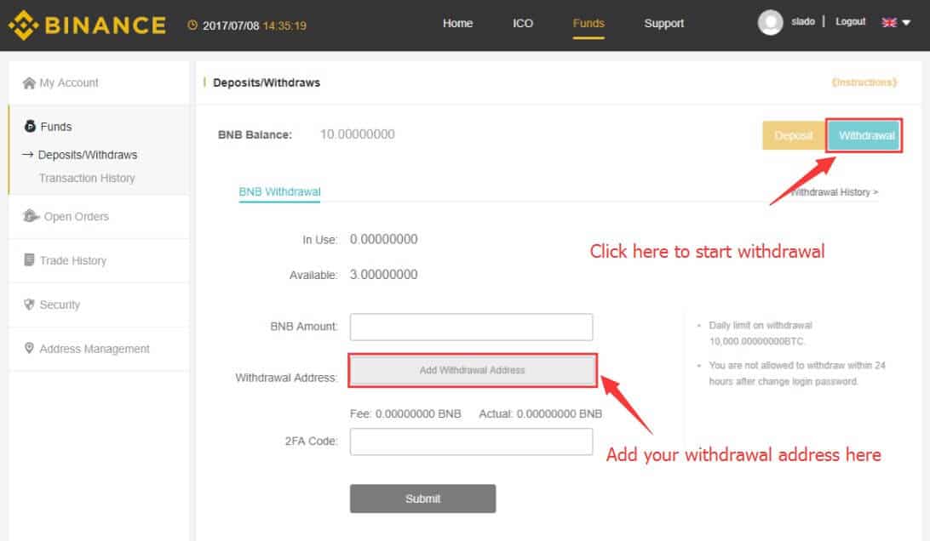Select the BNB Withdrawal tab
930x541 pixels.
[x=279, y=191]
